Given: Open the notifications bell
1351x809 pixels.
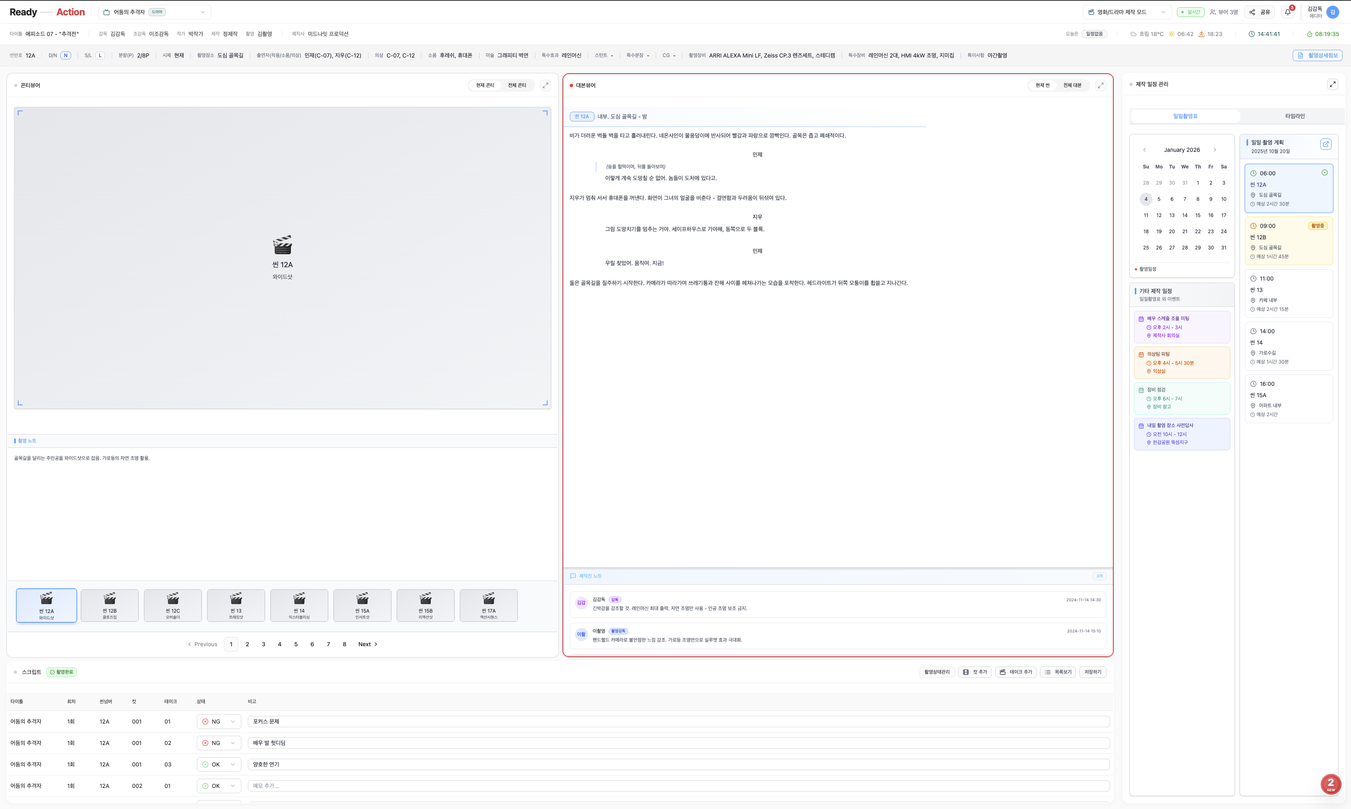Looking at the screenshot, I should click(1288, 12).
